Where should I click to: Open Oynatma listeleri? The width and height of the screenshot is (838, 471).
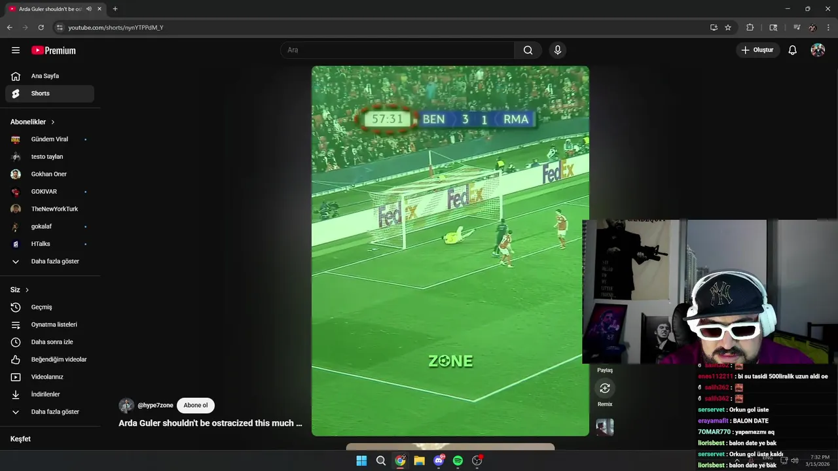[x=50, y=324]
